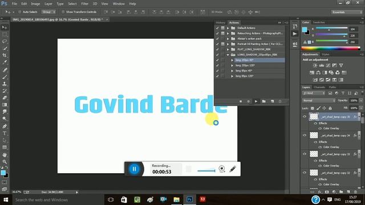Open layer filter Kind dropdown

click(314, 93)
